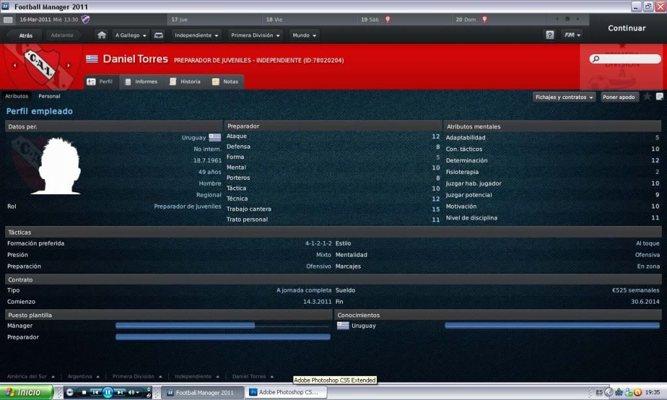Click the match marker on 20 Dom
This screenshot has width=667, height=400.
coord(484,19)
